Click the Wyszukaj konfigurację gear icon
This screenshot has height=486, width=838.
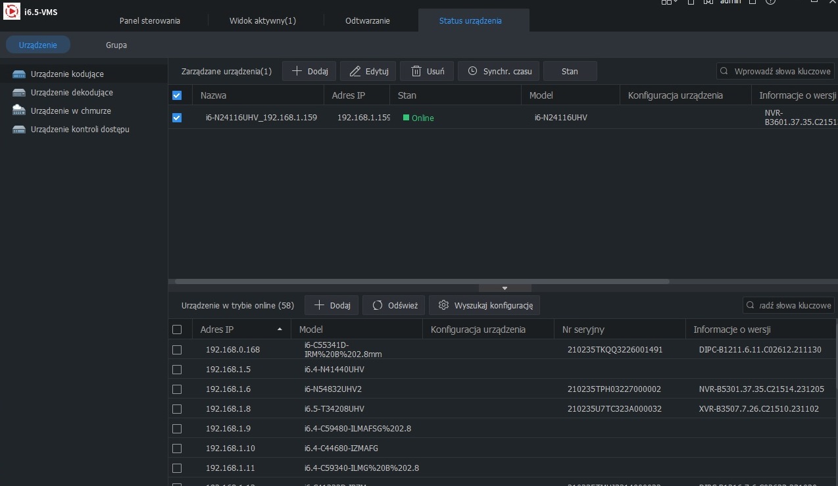(443, 305)
